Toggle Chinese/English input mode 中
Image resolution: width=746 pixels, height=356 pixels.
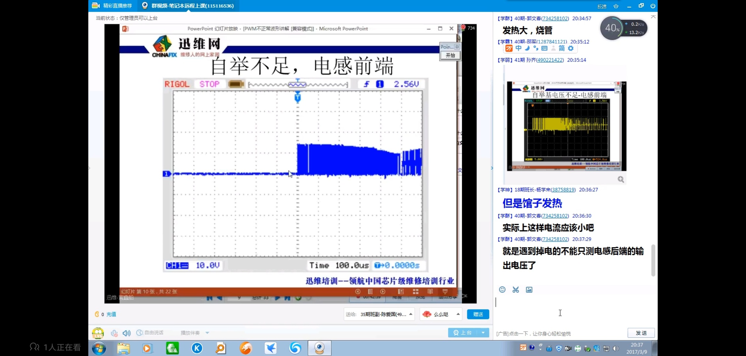(x=519, y=48)
